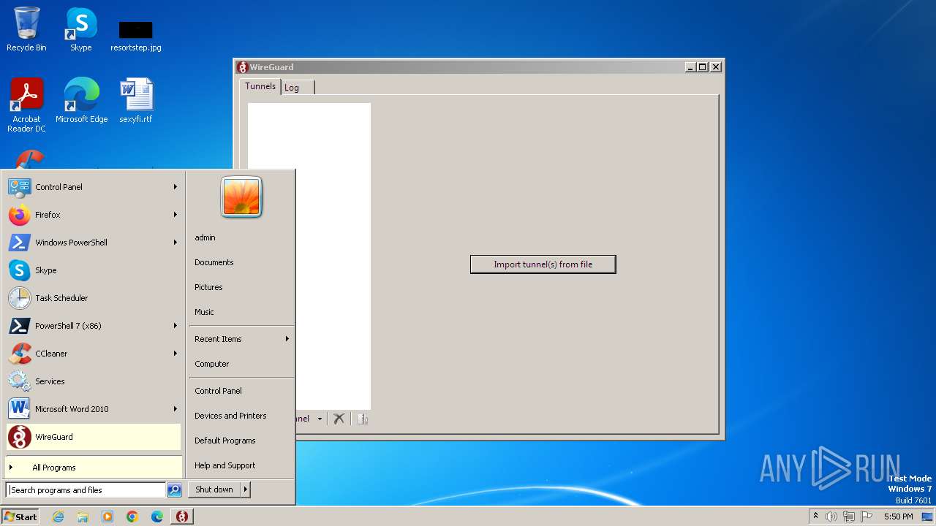Open the Recycle Bin desktop icon

coord(26,29)
